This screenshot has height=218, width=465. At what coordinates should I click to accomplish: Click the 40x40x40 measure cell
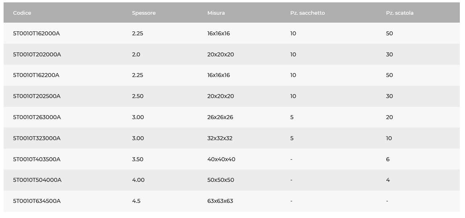click(x=221, y=159)
